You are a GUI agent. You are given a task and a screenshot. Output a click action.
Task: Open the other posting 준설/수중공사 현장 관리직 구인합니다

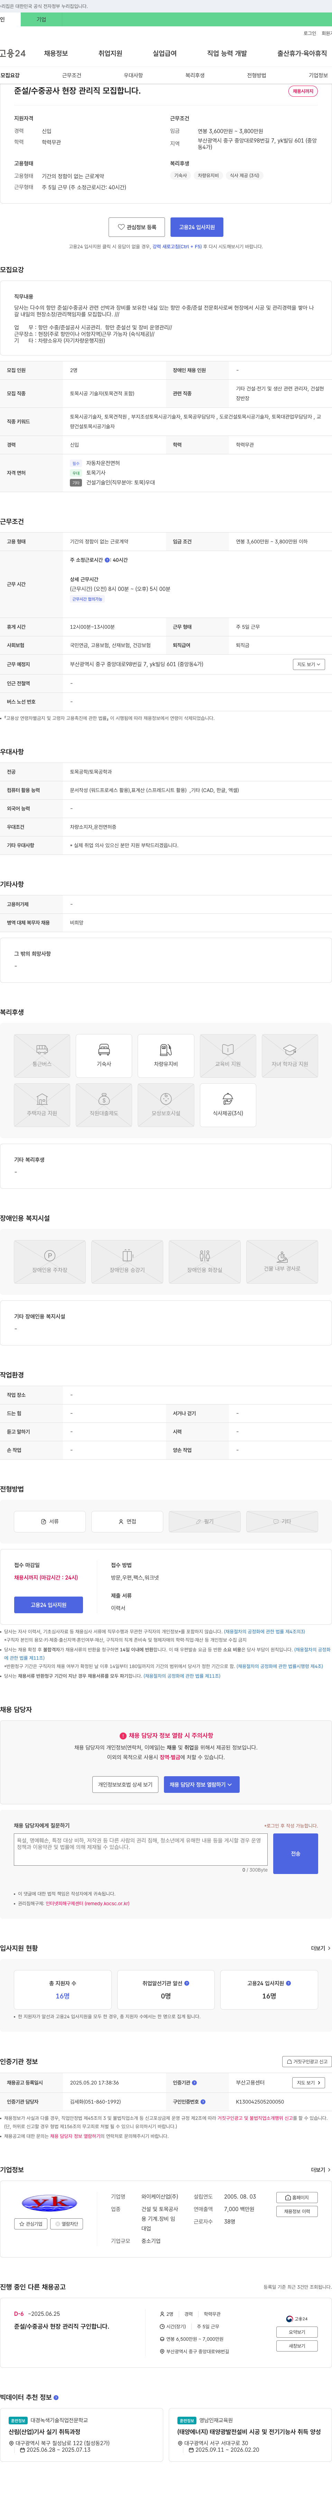click(62, 2327)
